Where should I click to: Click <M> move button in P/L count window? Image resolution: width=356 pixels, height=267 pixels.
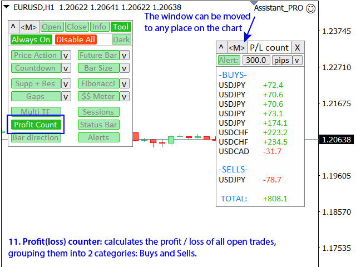click(x=236, y=48)
